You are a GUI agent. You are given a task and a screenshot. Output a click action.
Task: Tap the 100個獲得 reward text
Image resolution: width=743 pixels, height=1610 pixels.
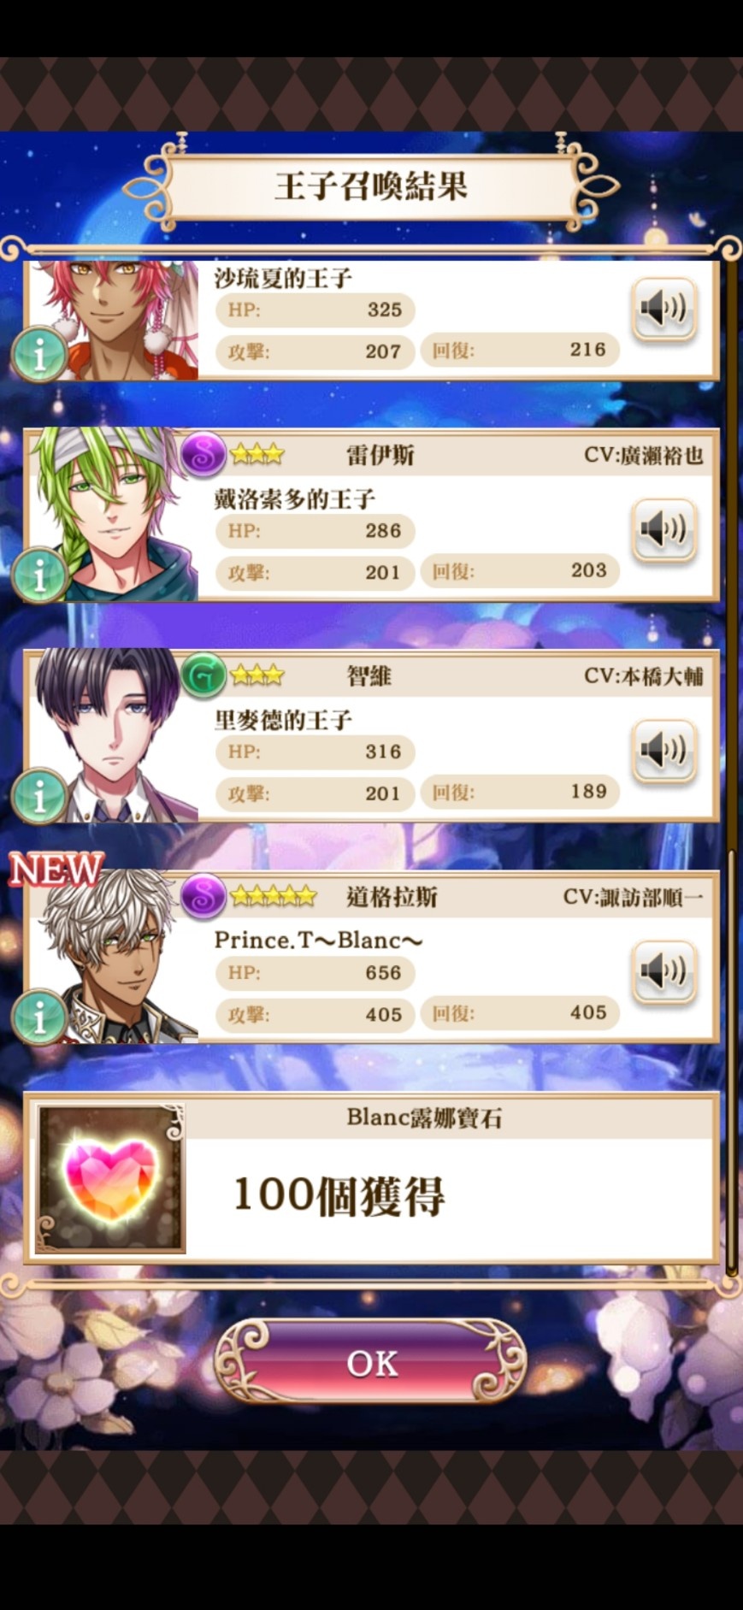point(339,1195)
